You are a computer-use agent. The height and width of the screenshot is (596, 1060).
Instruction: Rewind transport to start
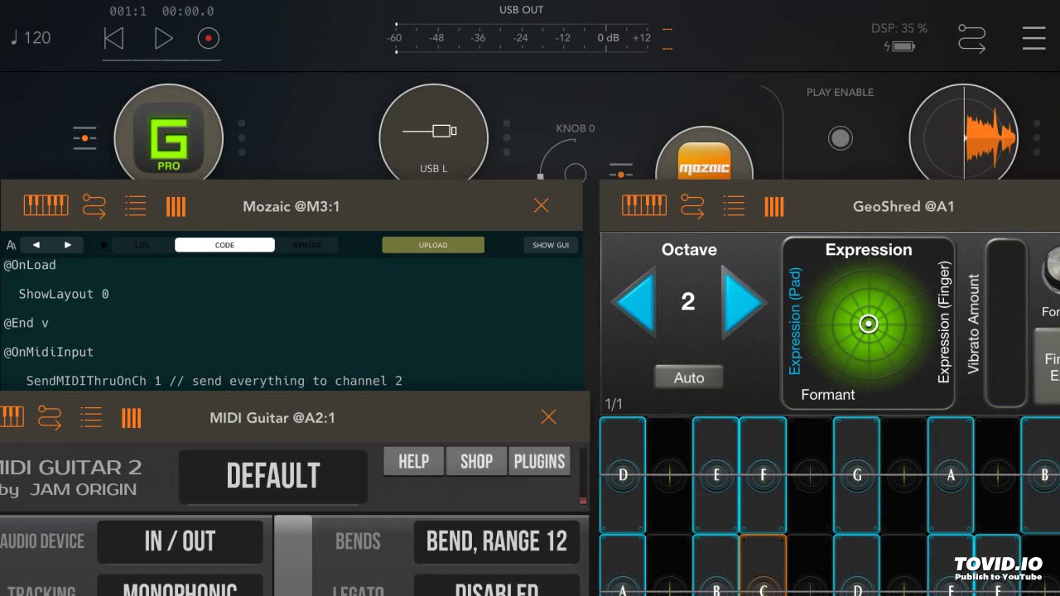click(x=113, y=38)
